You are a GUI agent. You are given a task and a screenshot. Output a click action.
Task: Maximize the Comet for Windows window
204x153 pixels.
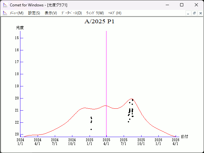[182, 5]
